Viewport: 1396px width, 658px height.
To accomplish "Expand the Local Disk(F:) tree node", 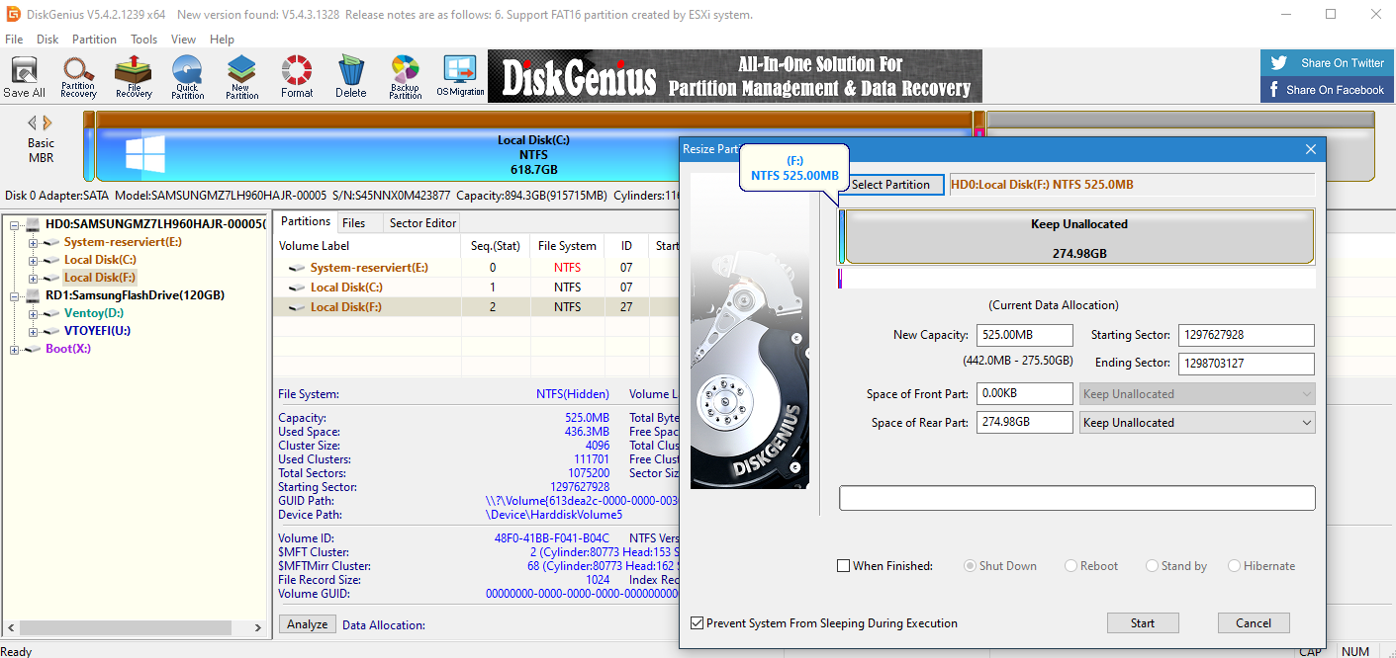I will point(33,278).
